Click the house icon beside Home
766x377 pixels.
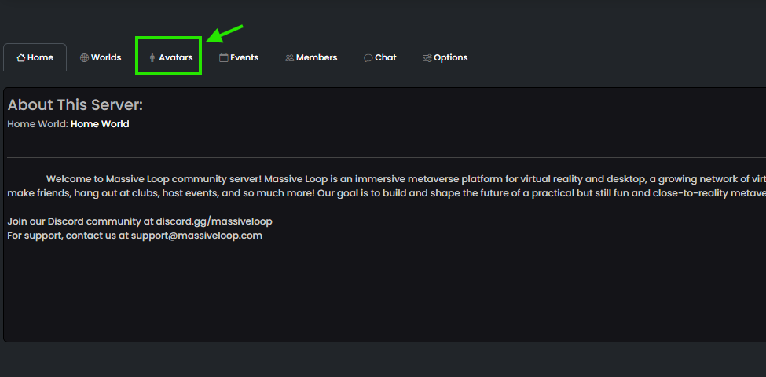pos(21,58)
